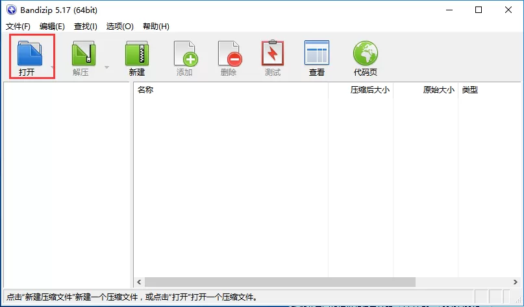Expand the dropdown arrow next to 打开
The width and height of the screenshot is (524, 307).
pos(53,67)
